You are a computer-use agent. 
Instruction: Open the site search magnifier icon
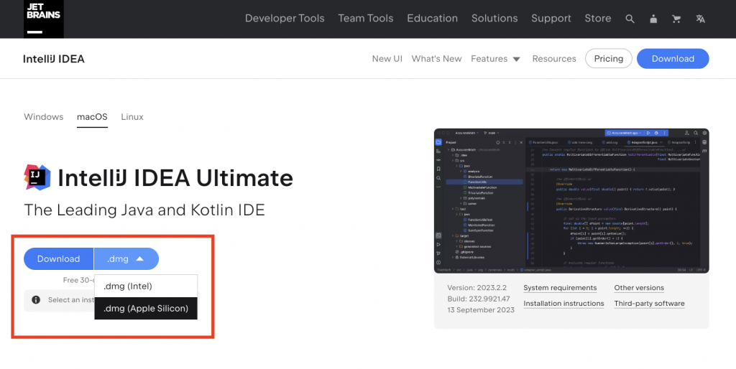click(630, 19)
